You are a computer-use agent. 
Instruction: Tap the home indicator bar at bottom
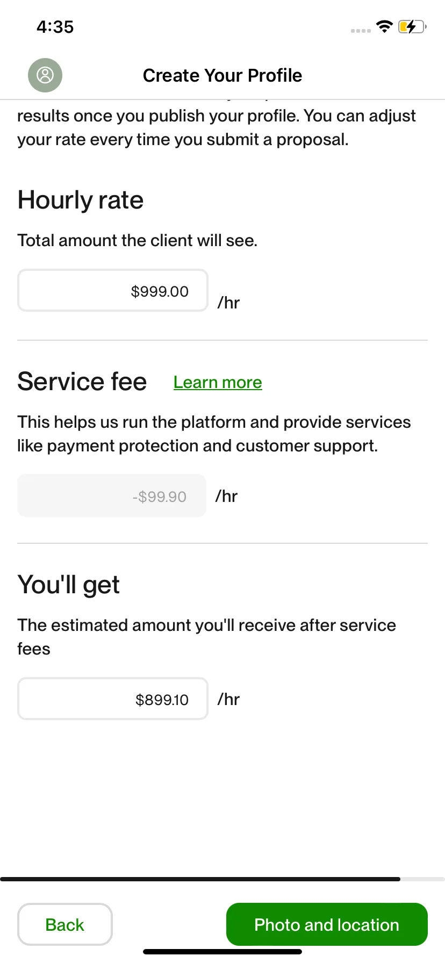(x=223, y=952)
